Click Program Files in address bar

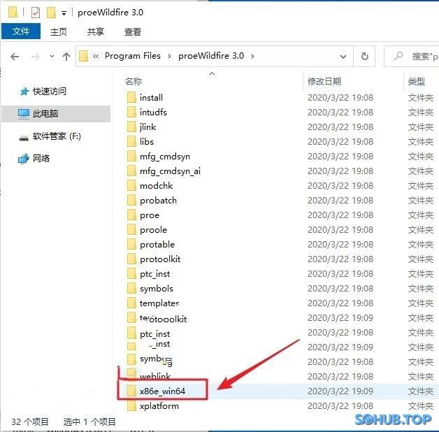pyautogui.click(x=133, y=56)
